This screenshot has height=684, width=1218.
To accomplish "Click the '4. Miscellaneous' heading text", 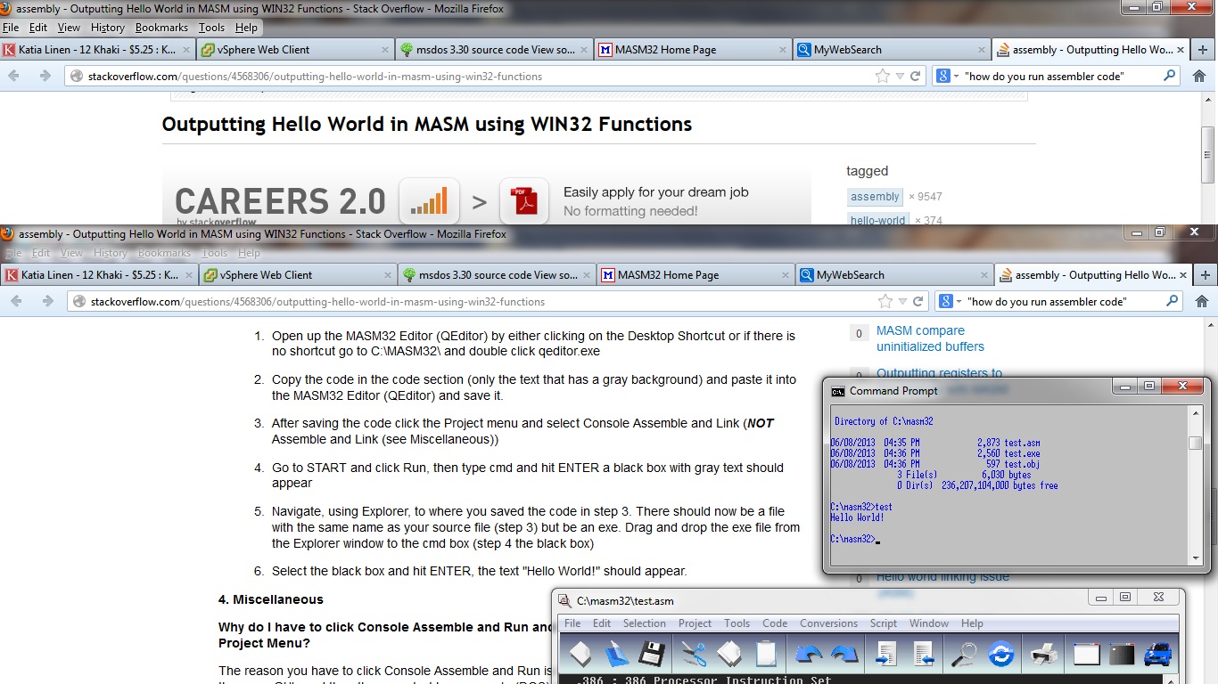I will 271,599.
